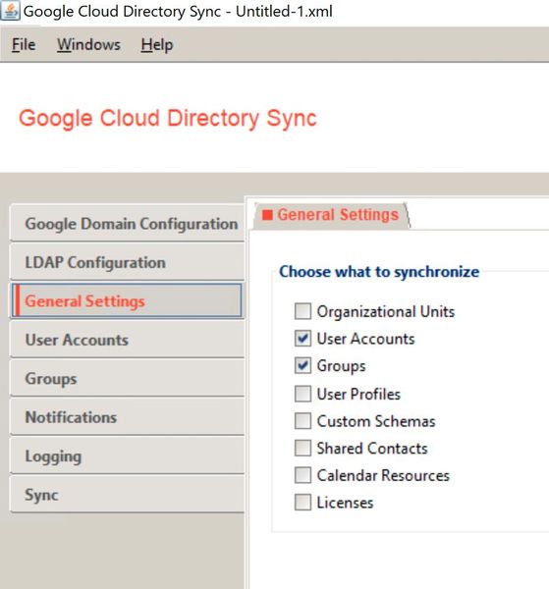Open the Groups section in sidebar
This screenshot has width=549, height=589.
point(128,378)
